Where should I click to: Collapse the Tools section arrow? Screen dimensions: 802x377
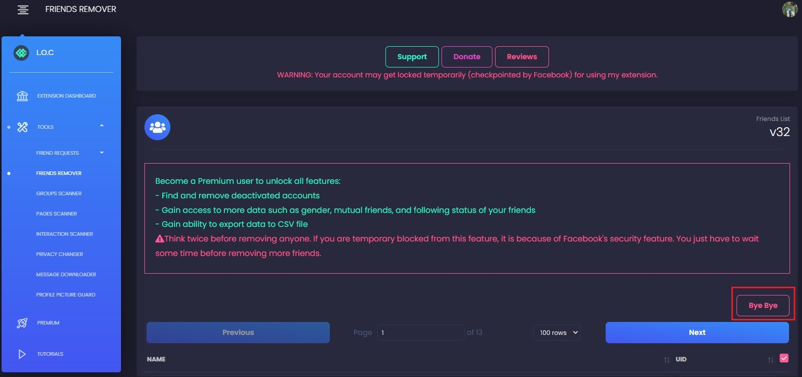point(102,126)
